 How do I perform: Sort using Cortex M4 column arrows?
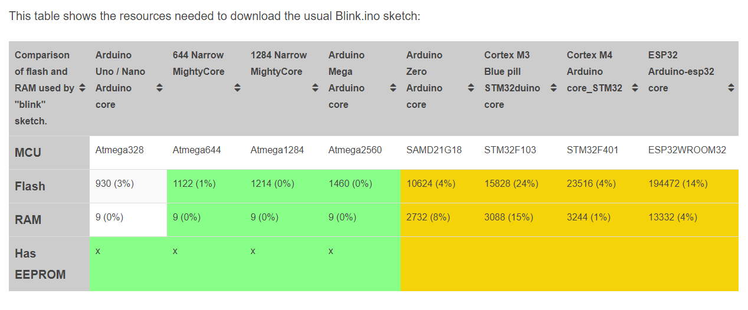[x=635, y=88]
